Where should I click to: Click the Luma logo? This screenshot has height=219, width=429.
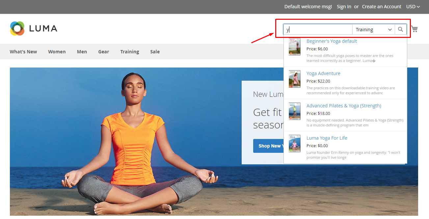coord(34,28)
